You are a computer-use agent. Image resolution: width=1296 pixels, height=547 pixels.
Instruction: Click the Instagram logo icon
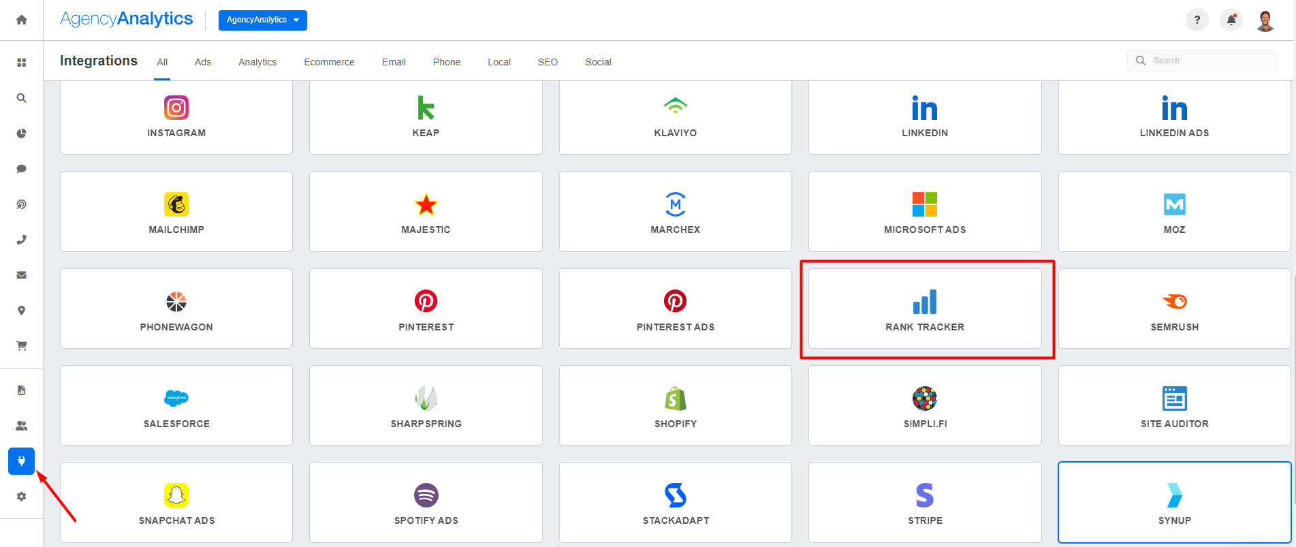[176, 108]
